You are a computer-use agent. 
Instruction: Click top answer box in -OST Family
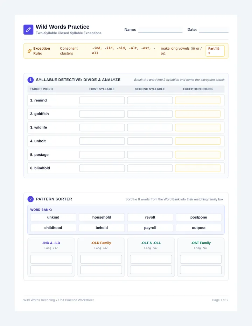pos(201,259)
